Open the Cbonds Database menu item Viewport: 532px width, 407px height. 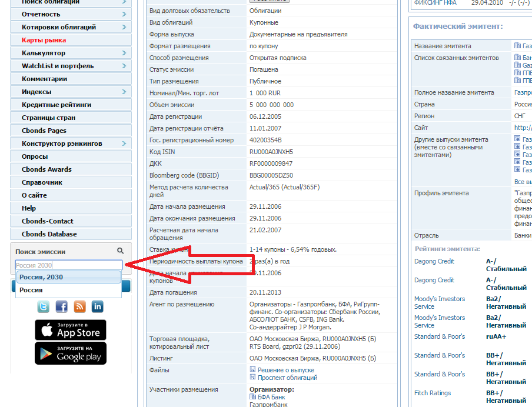point(49,234)
